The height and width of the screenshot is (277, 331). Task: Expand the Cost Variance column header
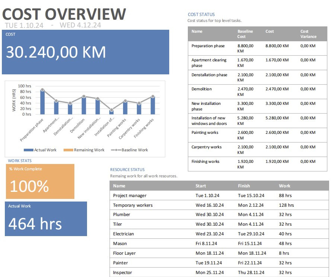point(308,33)
